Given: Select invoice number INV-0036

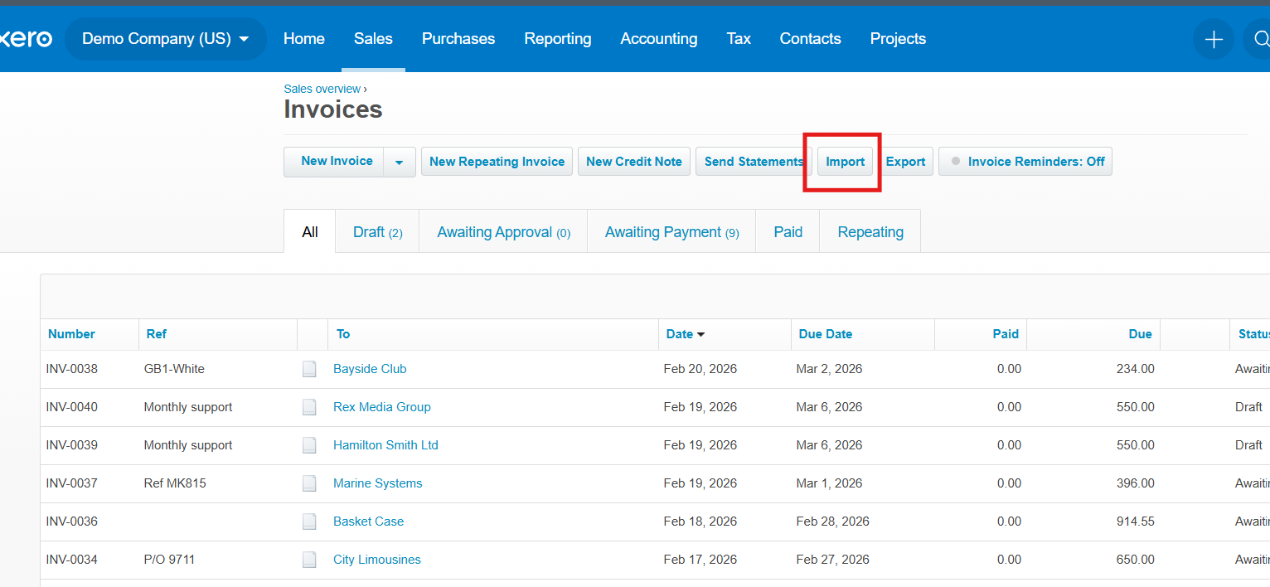Looking at the screenshot, I should click(72, 522).
